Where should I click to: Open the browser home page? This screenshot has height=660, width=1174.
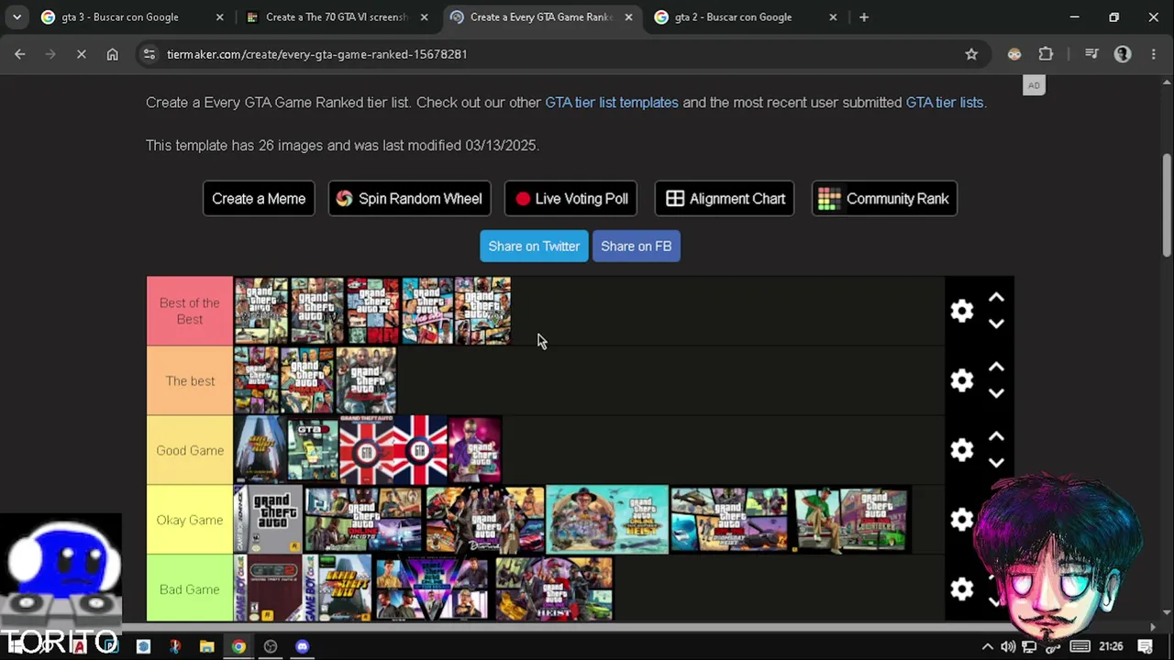click(x=112, y=54)
